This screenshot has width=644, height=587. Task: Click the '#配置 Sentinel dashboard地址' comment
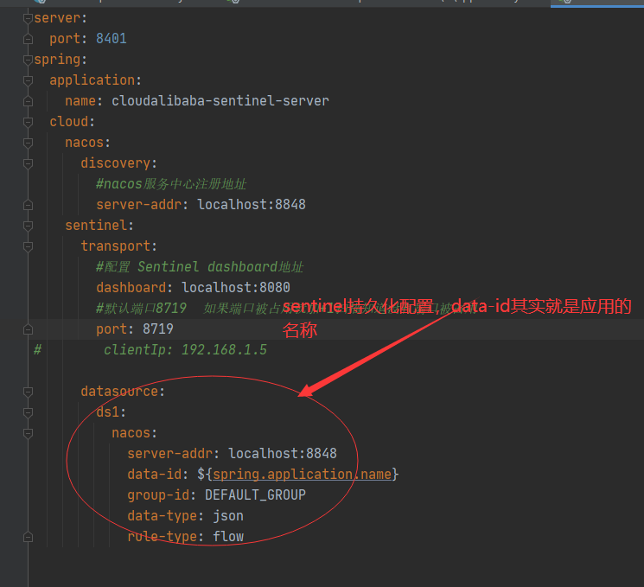200,266
